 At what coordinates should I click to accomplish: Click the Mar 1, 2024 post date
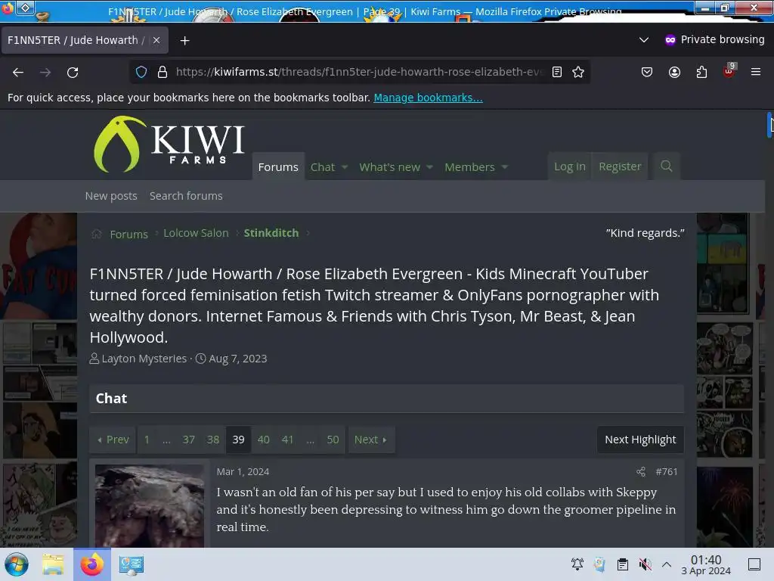point(243,472)
